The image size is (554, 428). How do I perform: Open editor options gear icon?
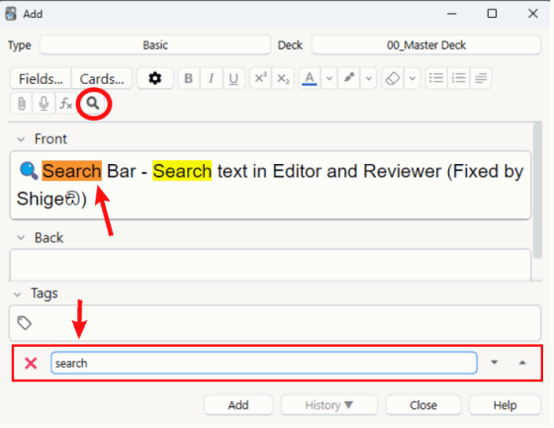point(155,78)
